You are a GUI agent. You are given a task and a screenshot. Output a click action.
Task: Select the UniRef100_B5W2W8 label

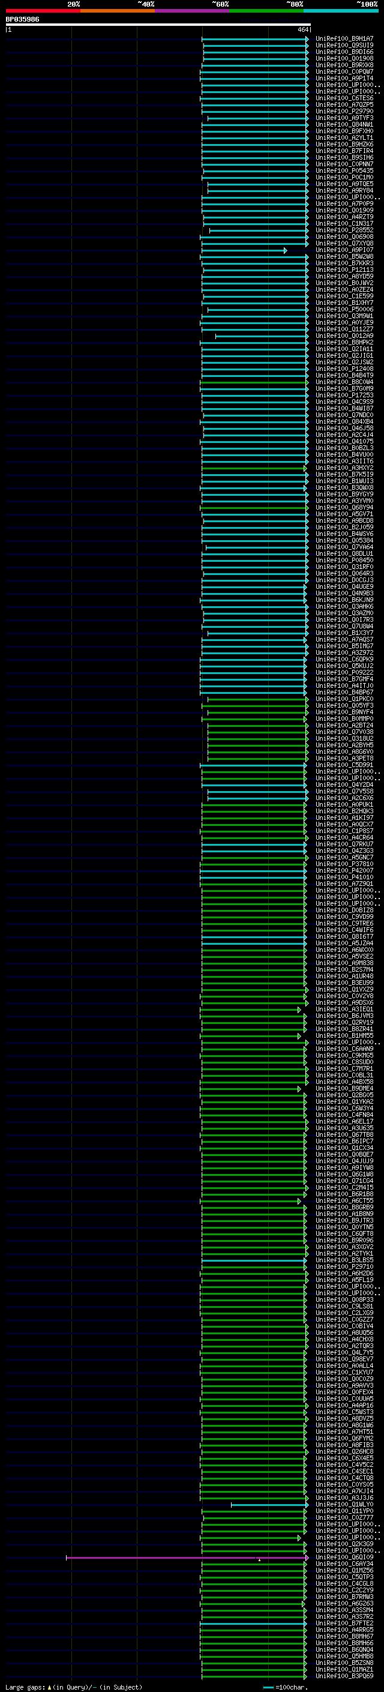tap(344, 257)
